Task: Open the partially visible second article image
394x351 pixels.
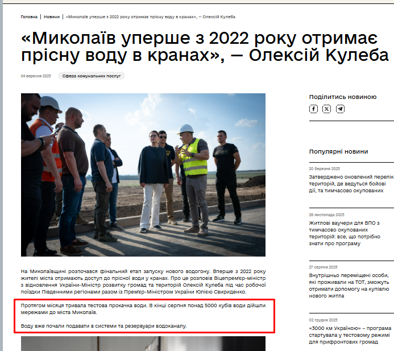Action: tap(143, 344)
